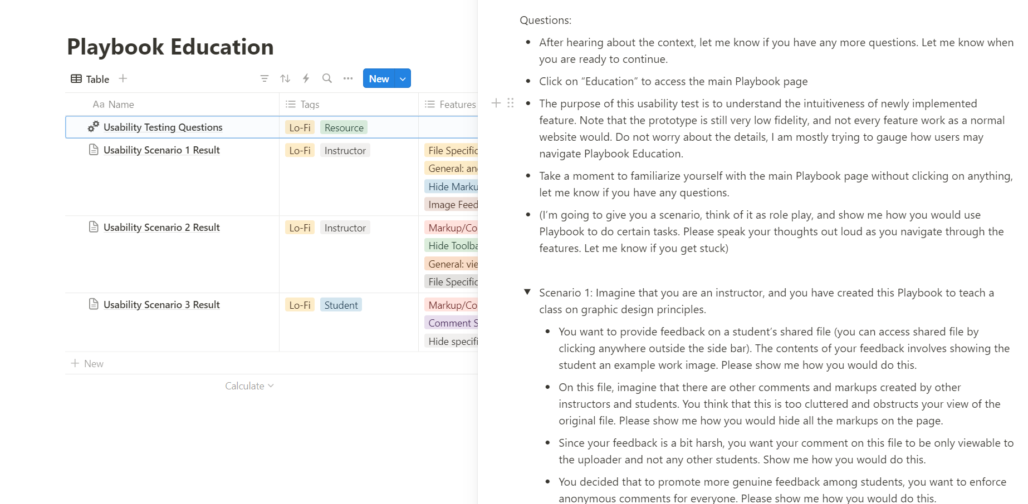
Task: Open the Calculate dropdown
Action: [249, 386]
